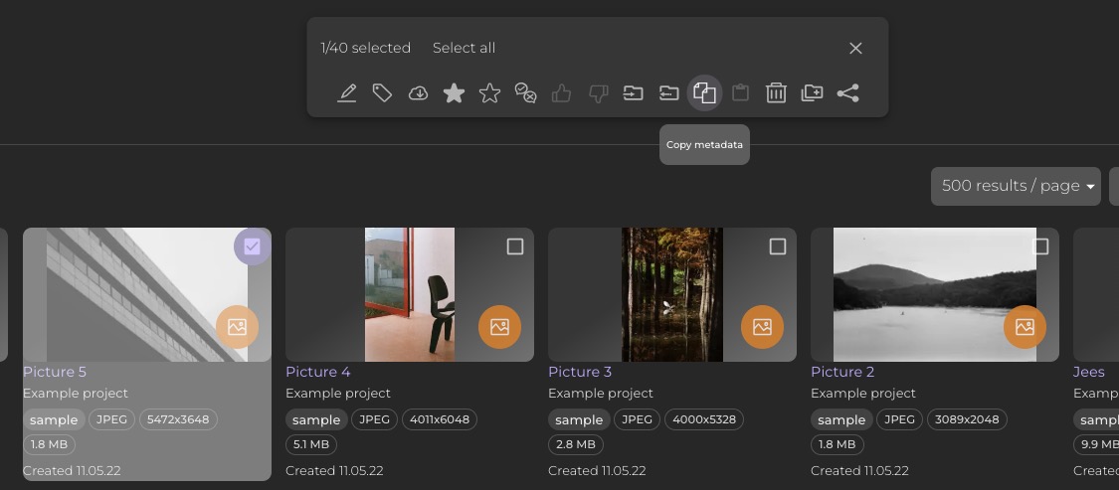Click the outlined star icon
The width and height of the screenshot is (1119, 490).
(x=489, y=93)
